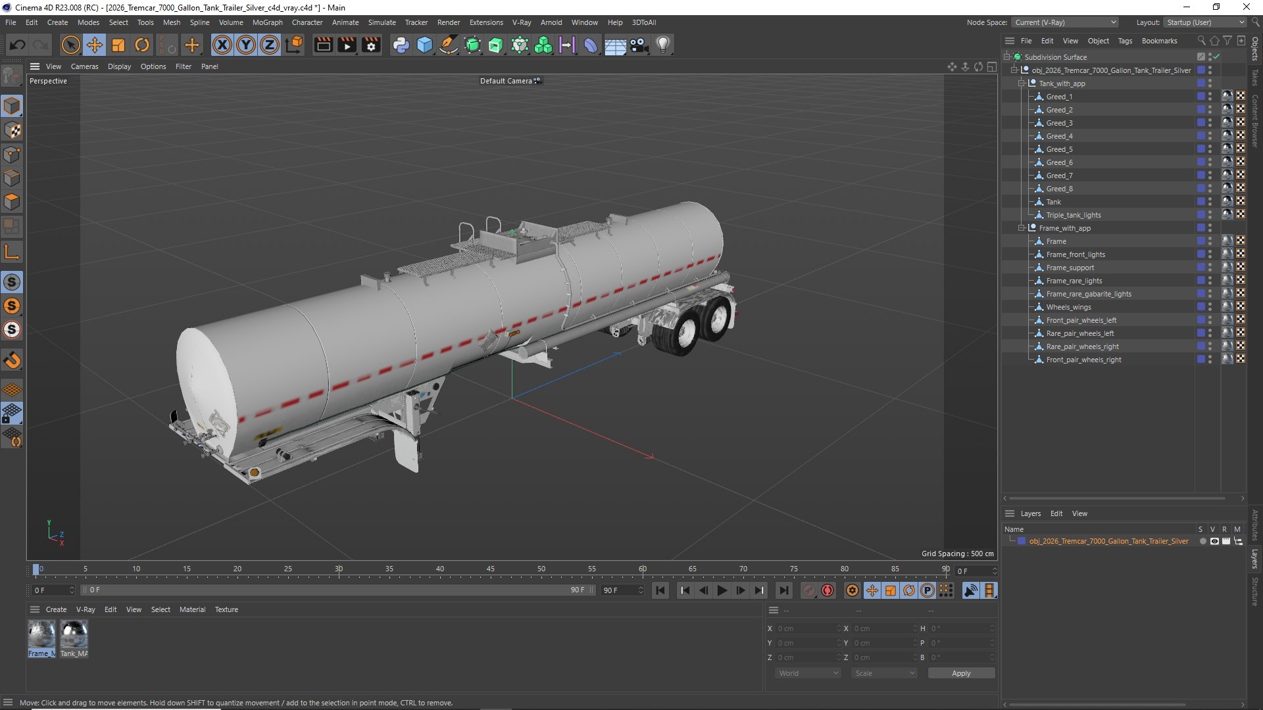Toggle layer visibility eye icon for obj_2026 layer

pos(1214,542)
